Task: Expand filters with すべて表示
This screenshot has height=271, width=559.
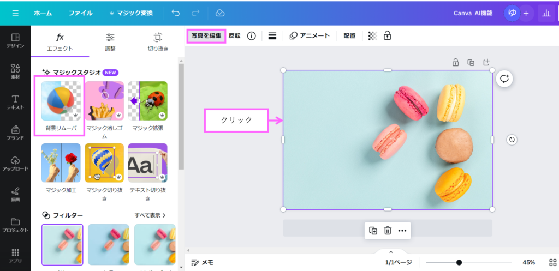Action: click(x=150, y=215)
